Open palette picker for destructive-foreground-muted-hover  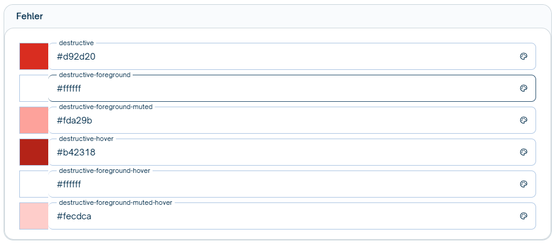tap(523, 216)
